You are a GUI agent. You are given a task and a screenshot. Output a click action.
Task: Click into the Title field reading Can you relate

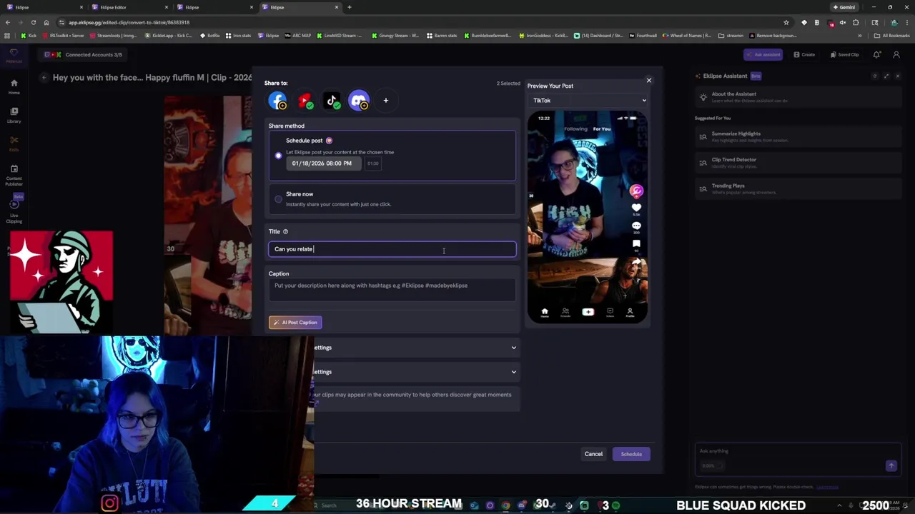click(x=392, y=249)
